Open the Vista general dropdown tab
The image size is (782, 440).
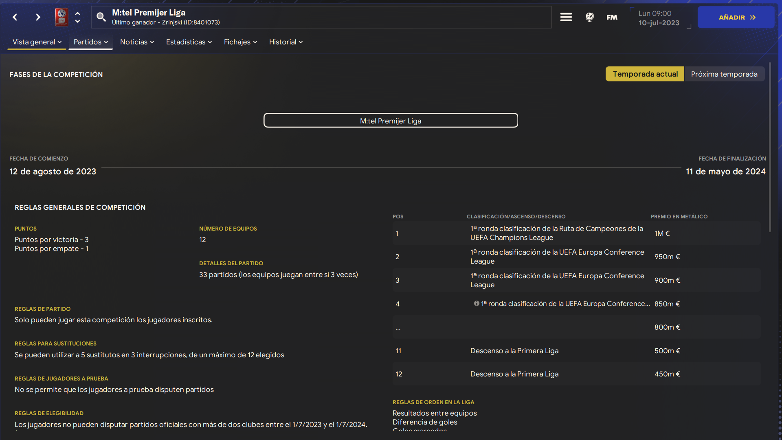coord(37,42)
